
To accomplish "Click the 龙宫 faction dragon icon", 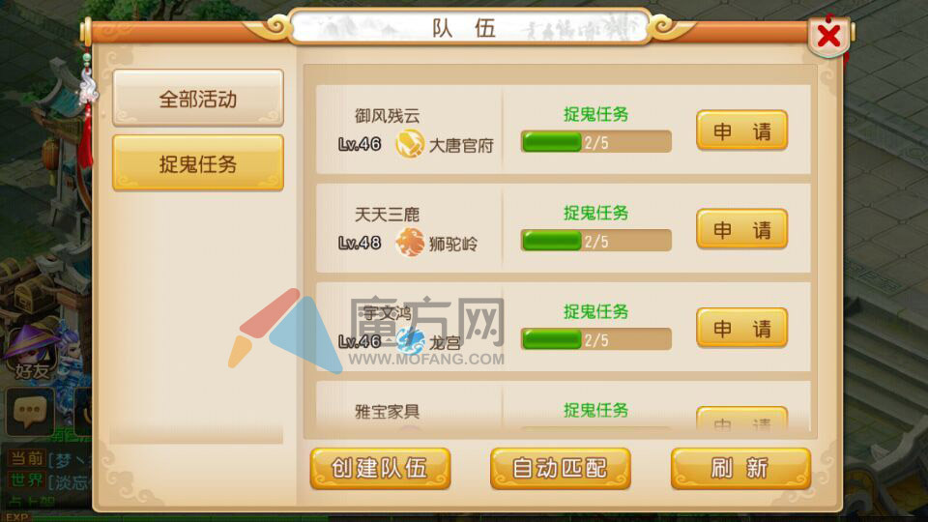I will (410, 341).
